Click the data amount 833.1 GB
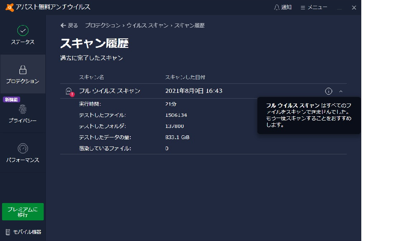 tap(177, 137)
